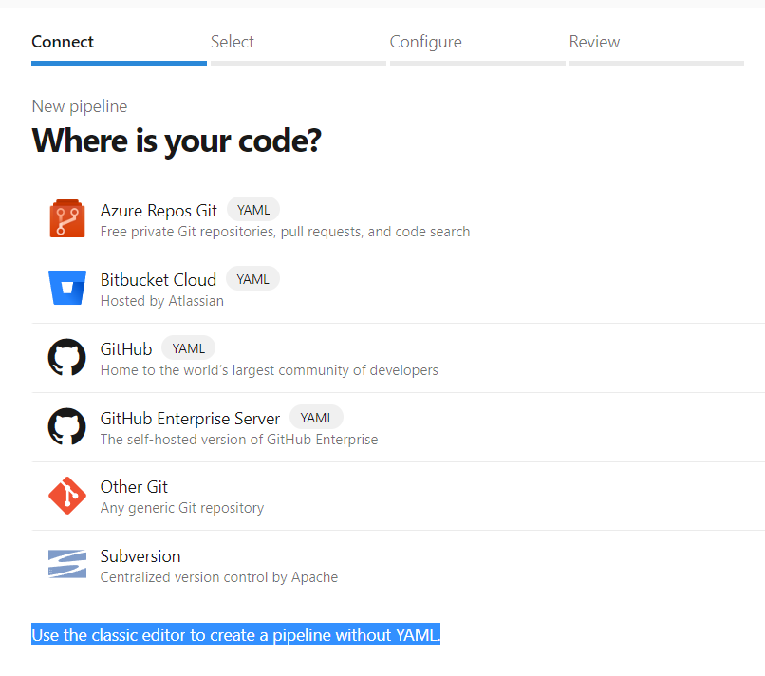
Task: Click YAML badge next to Bitbucket Cloud
Action: (x=252, y=279)
